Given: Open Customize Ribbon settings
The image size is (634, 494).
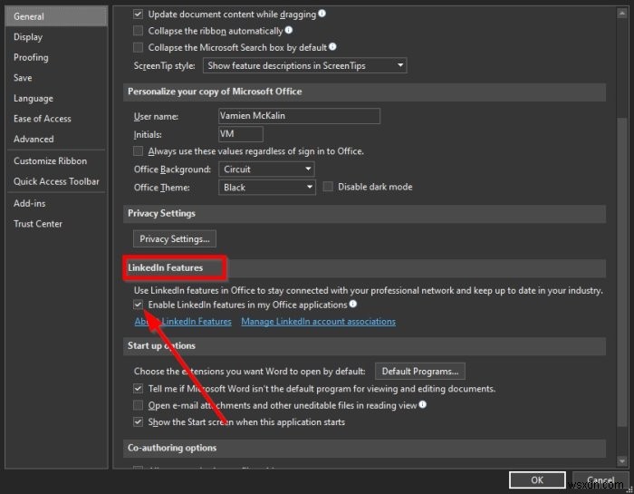Looking at the screenshot, I should point(56,160).
